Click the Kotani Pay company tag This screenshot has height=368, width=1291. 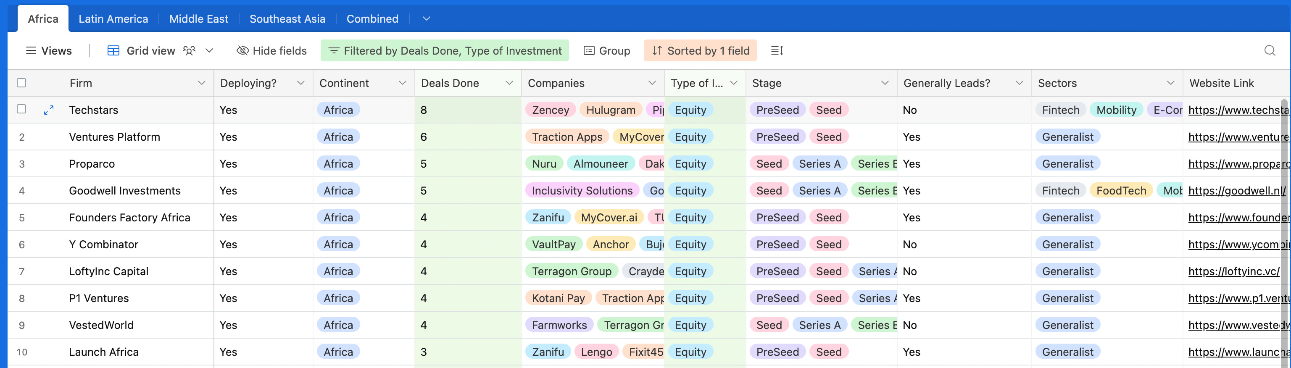click(558, 298)
